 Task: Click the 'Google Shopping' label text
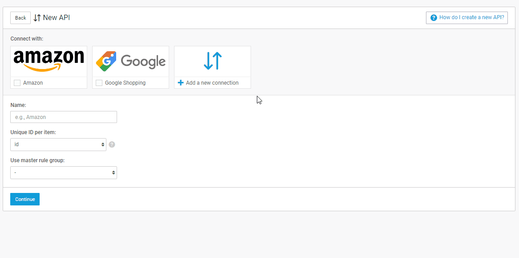click(125, 83)
